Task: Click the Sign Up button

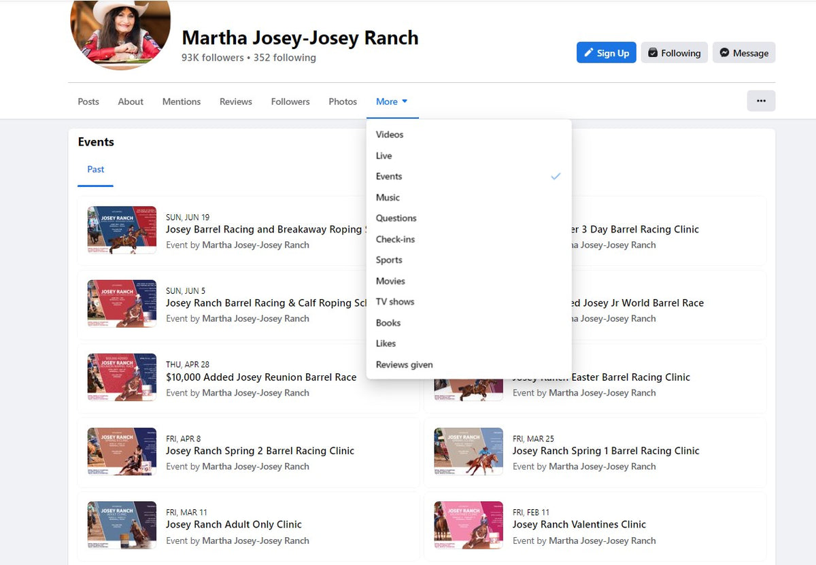Action: 606,53
